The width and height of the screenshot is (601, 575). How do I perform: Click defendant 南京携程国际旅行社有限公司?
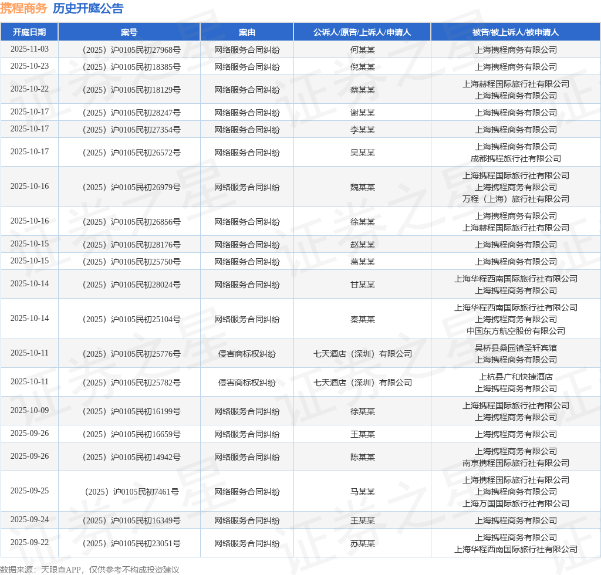pyautogui.click(x=515, y=463)
